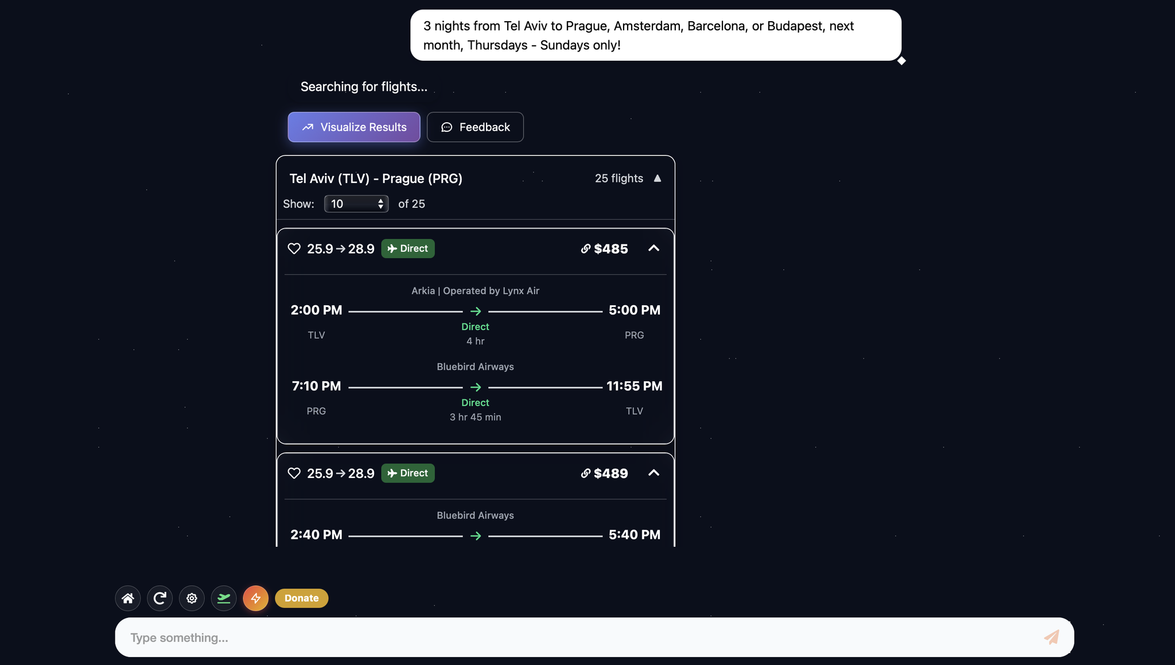This screenshot has width=1175, height=665.
Task: Click the Visualize Results button
Action: click(354, 127)
